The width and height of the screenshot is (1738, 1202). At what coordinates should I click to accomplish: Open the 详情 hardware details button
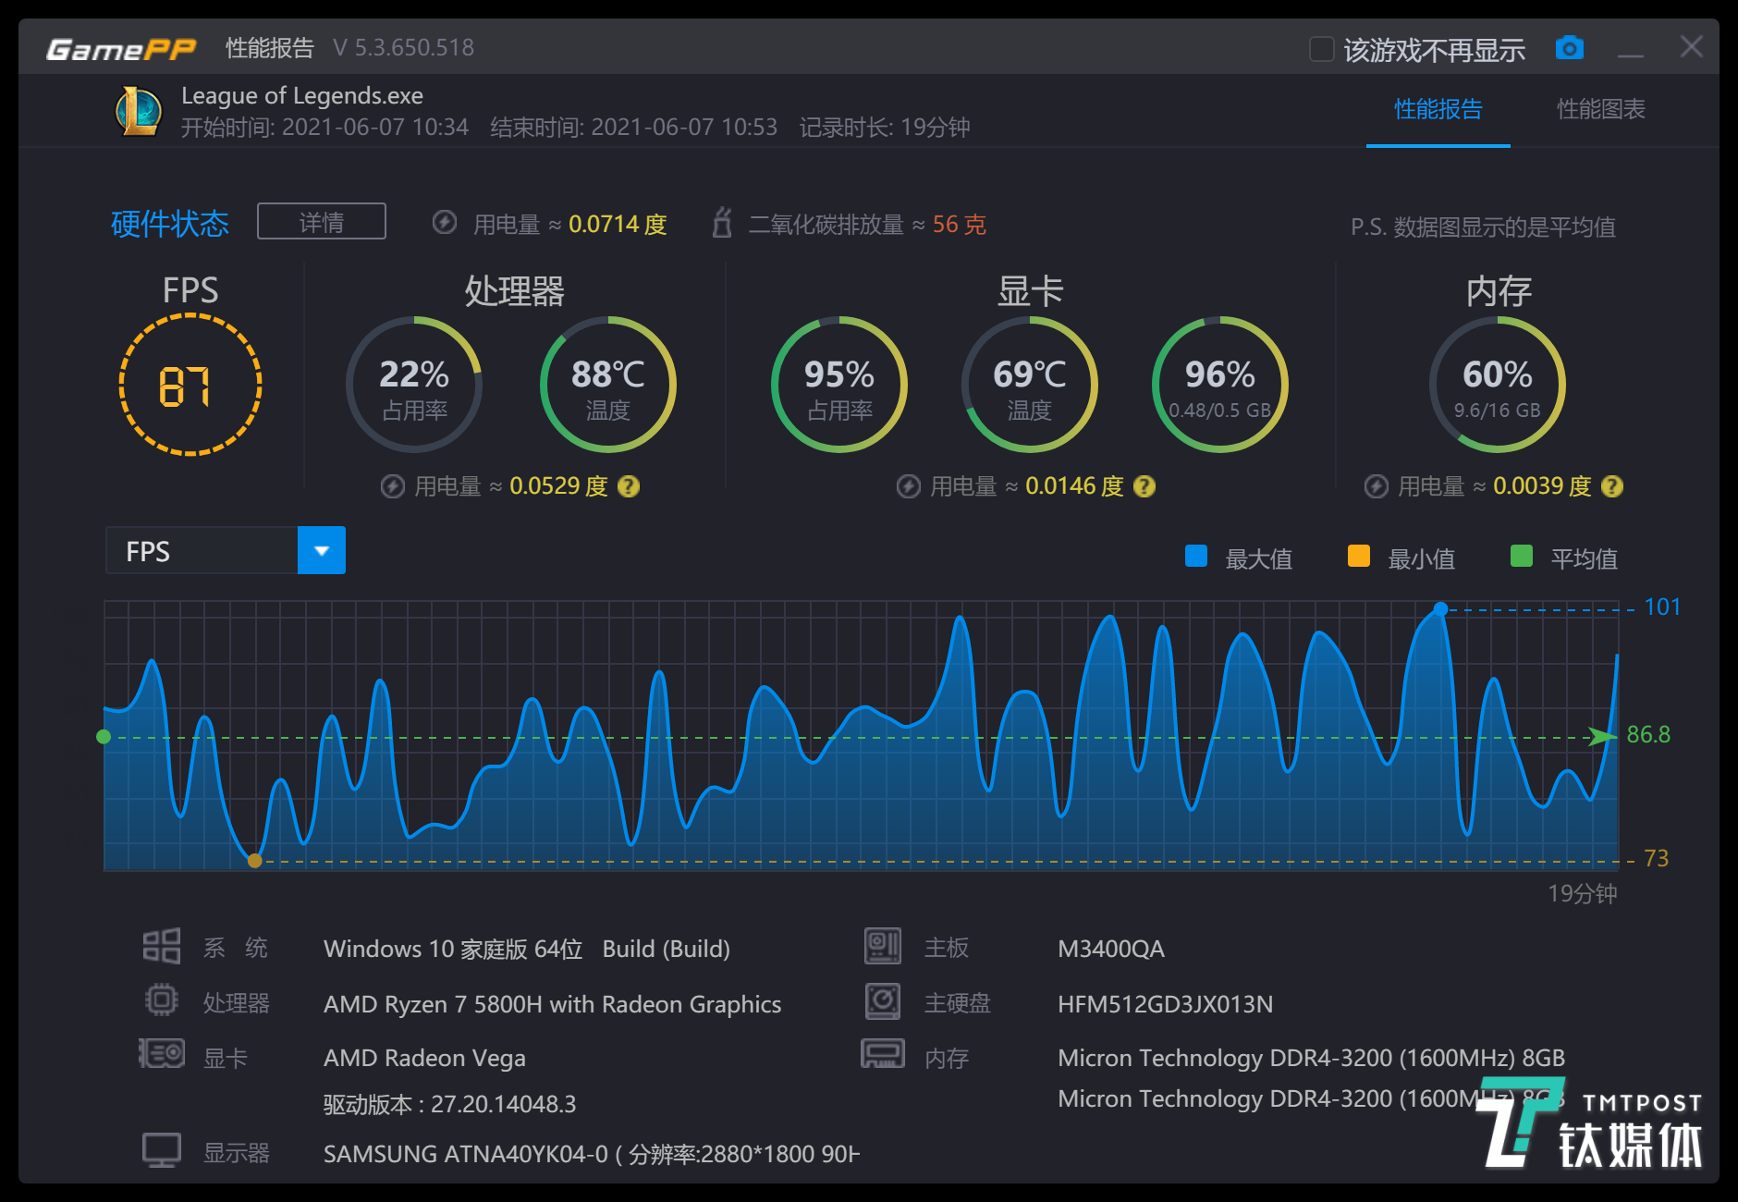click(x=321, y=221)
